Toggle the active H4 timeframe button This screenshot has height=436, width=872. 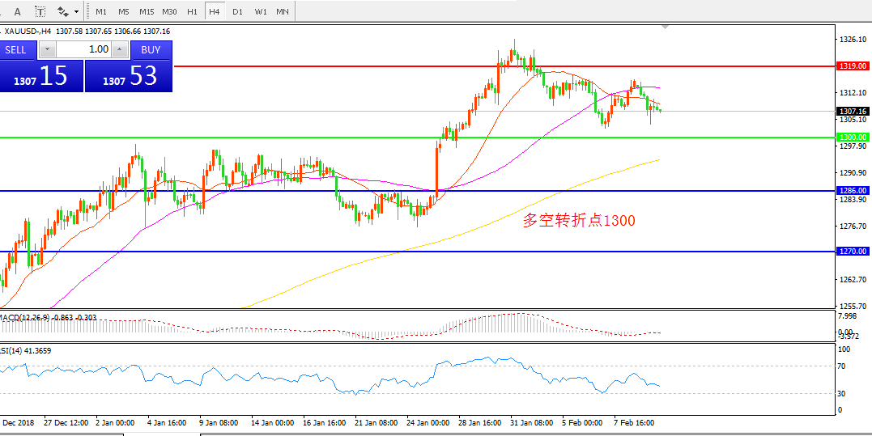(214, 11)
